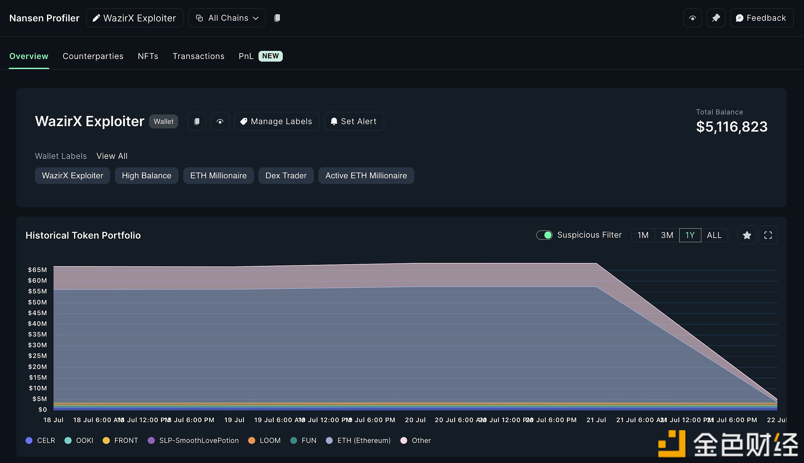
Task: Click SLP-SmoothLovePotion legend entry
Action: point(193,440)
